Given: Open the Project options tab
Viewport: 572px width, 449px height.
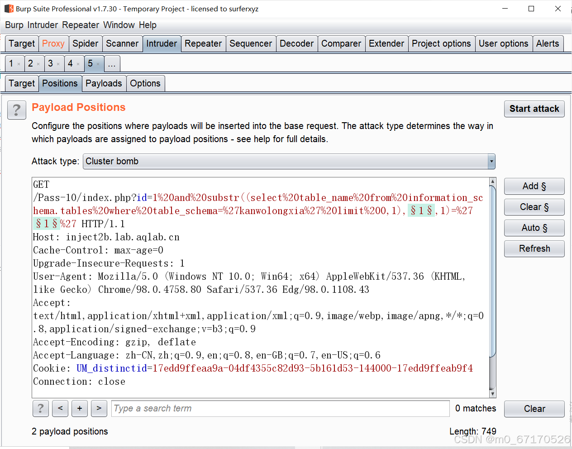Looking at the screenshot, I should [x=441, y=43].
